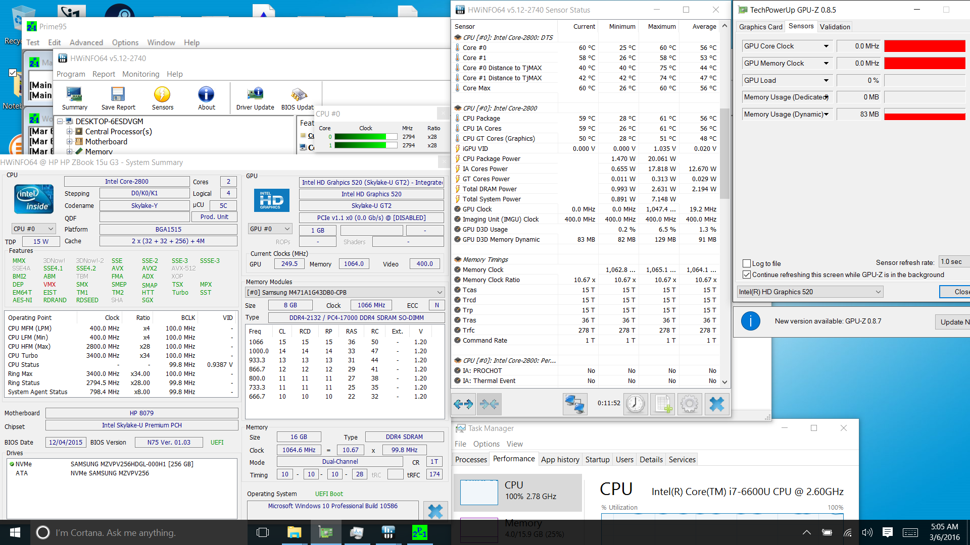This screenshot has width=970, height=545.
Task: Click the sensor list vertical scrollbar down arrow
Action: point(724,382)
